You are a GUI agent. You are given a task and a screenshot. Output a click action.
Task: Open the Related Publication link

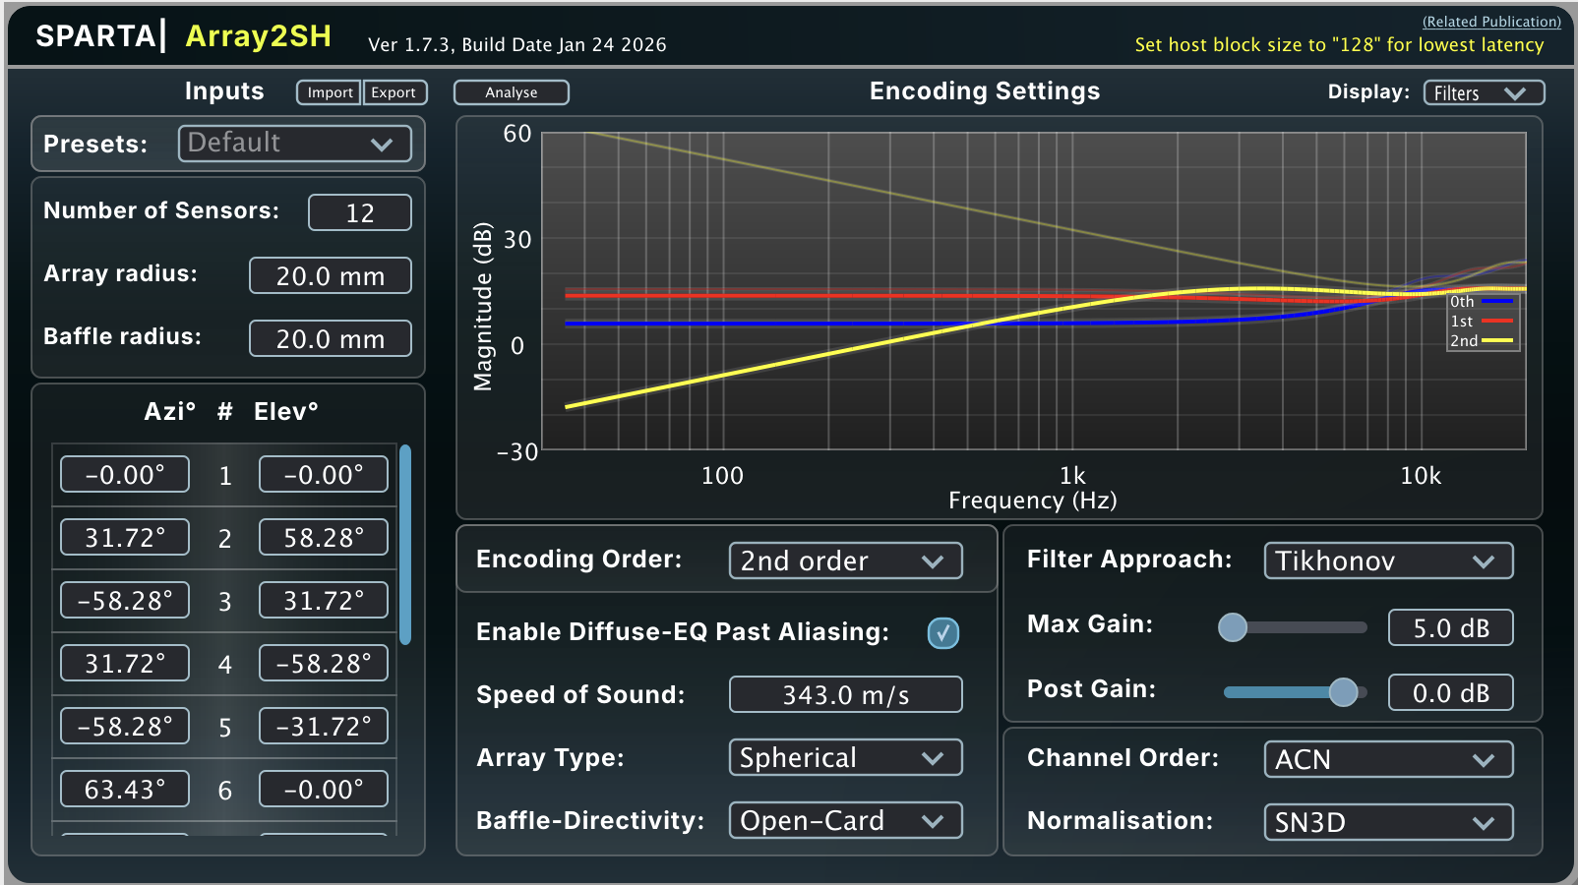point(1491,22)
